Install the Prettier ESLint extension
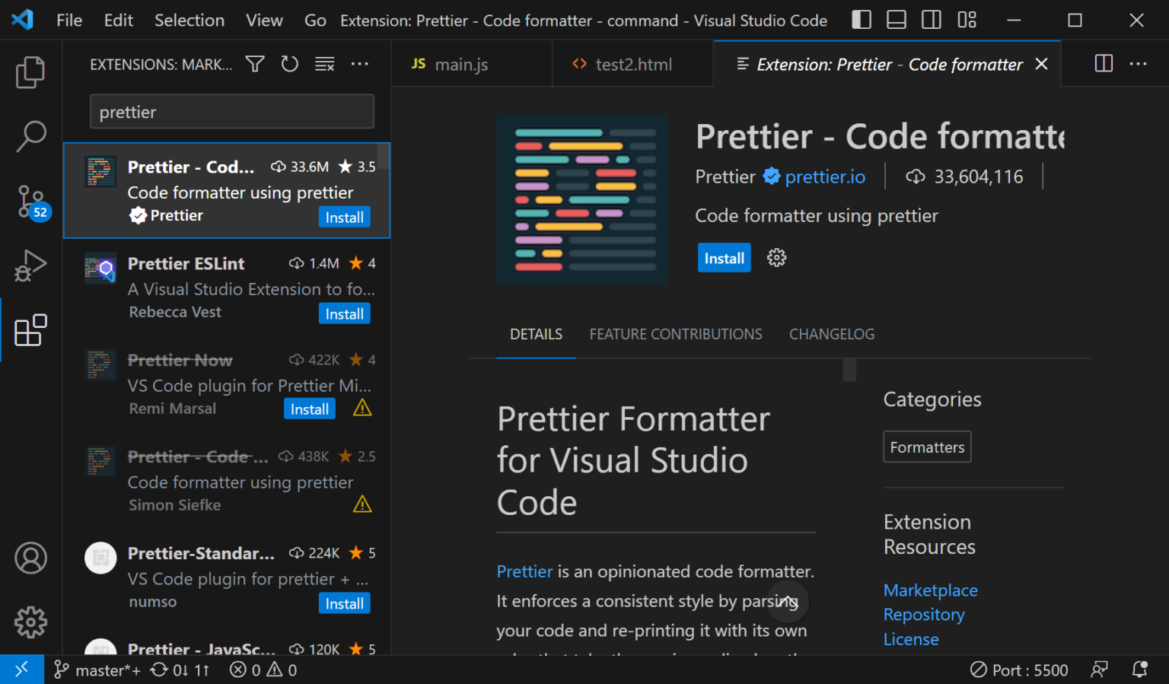The image size is (1169, 684). pos(344,313)
